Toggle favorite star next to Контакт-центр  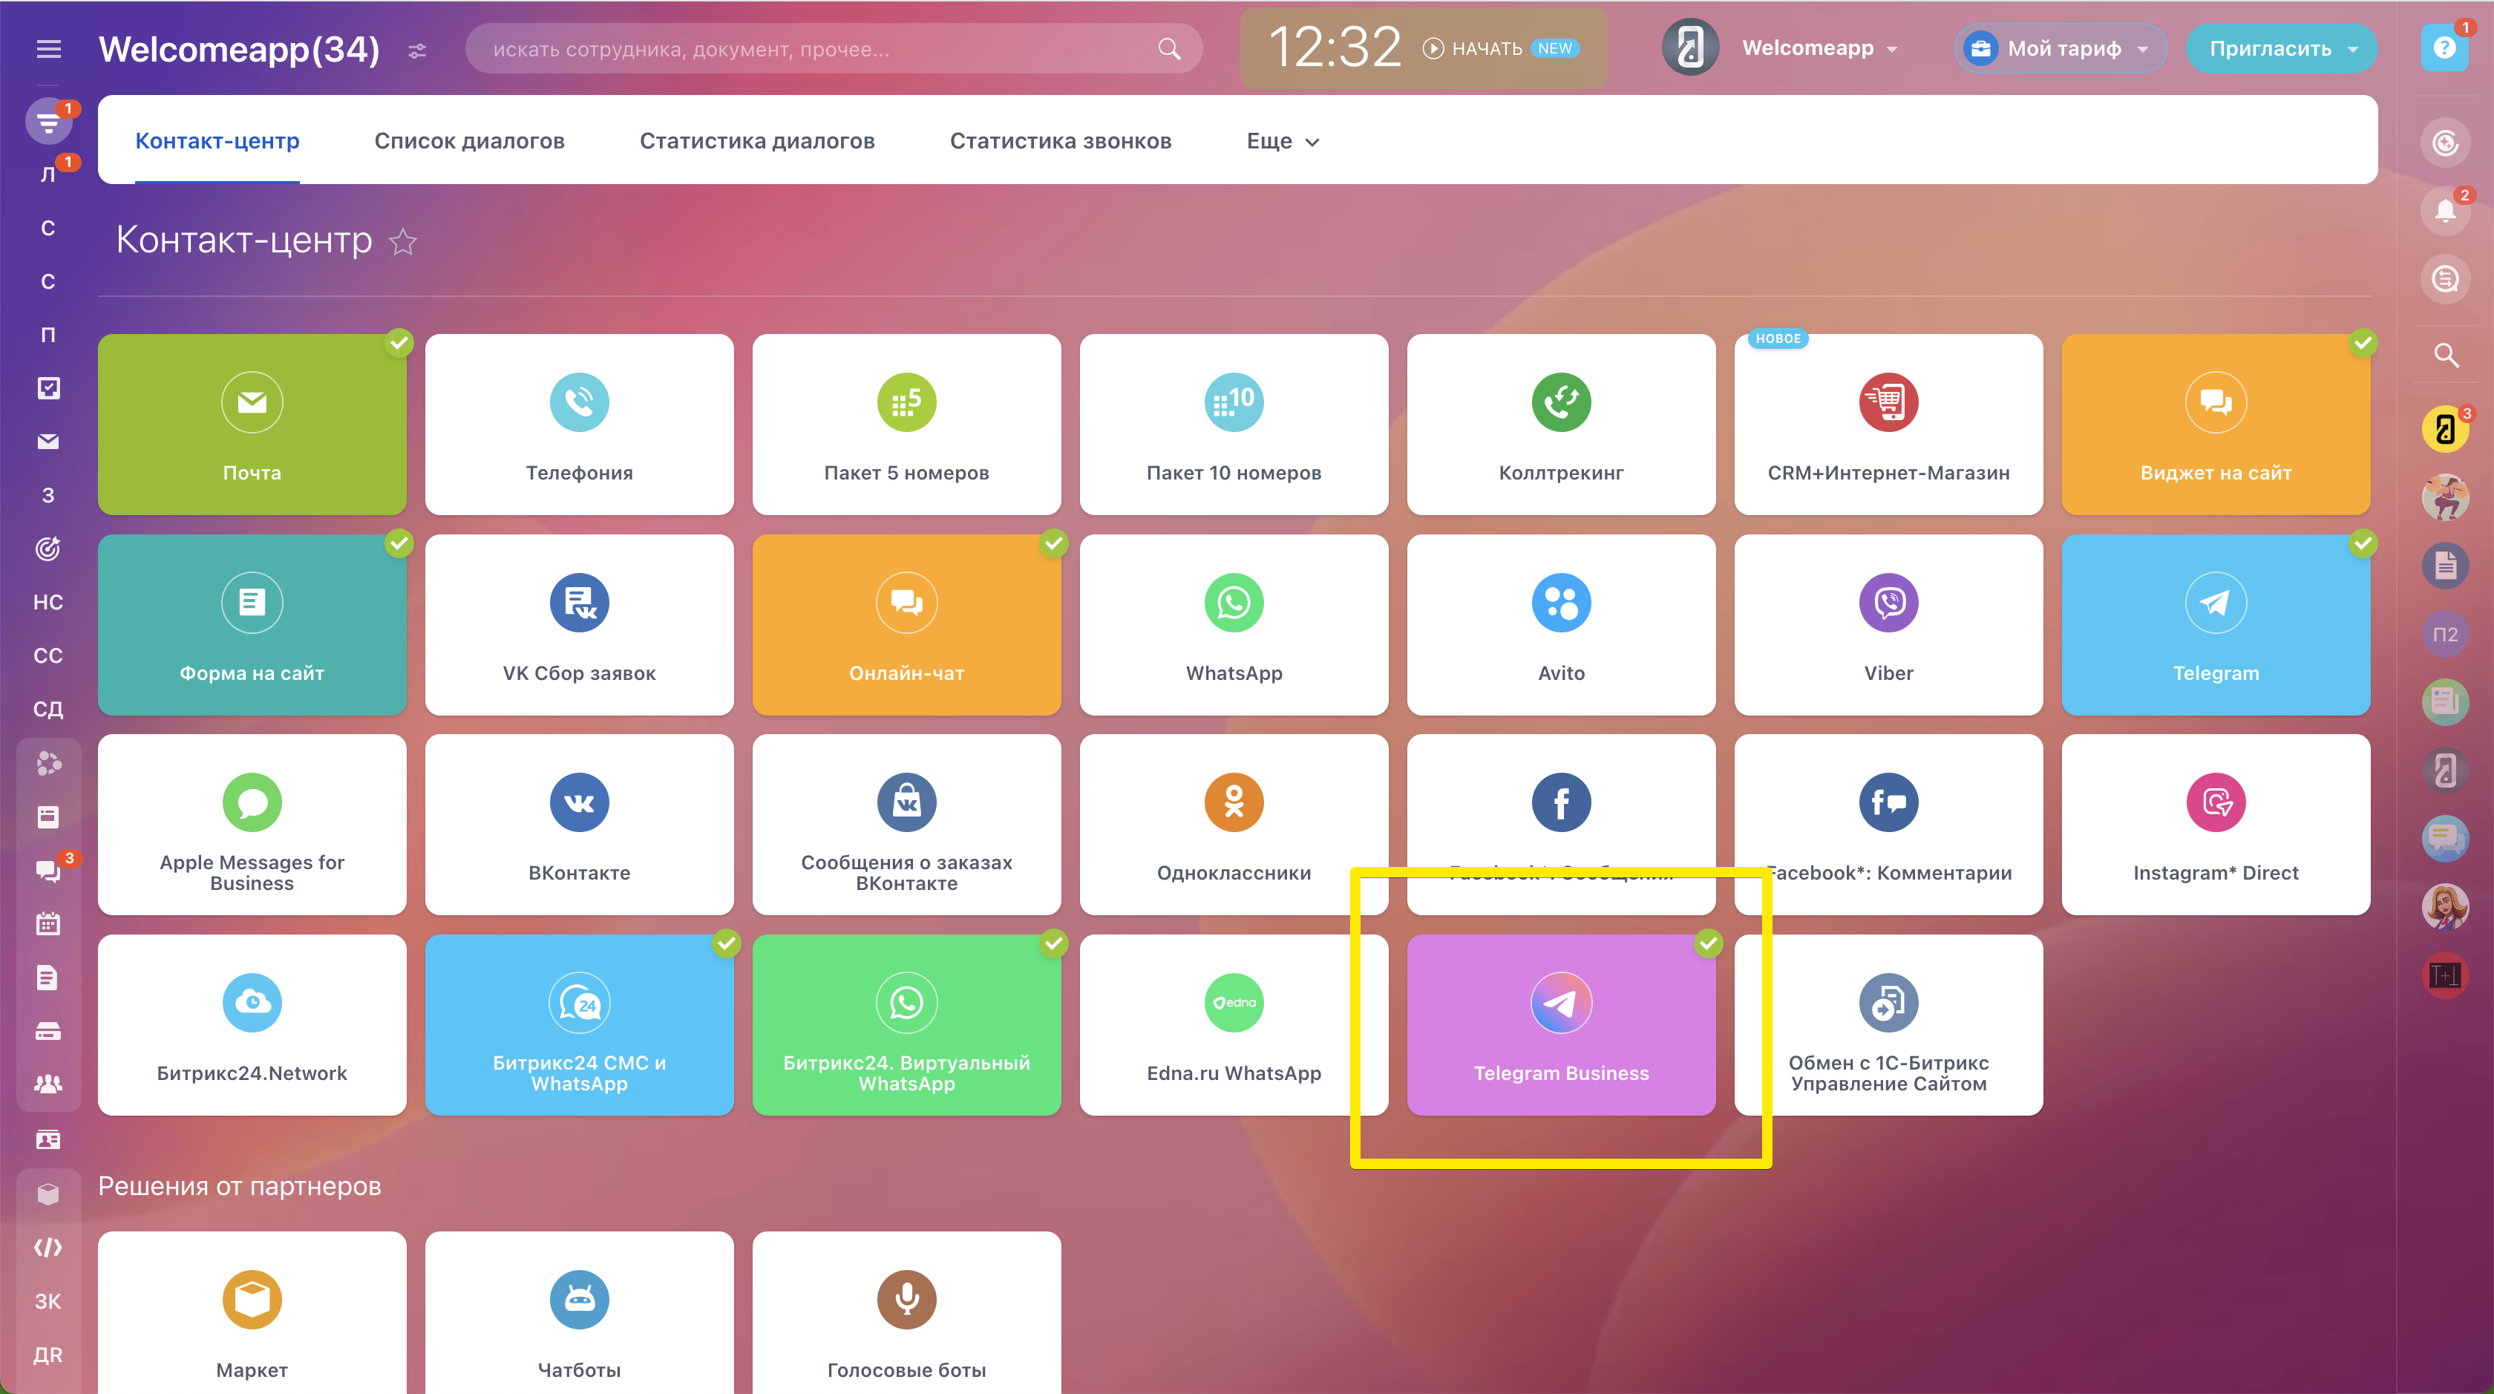tap(403, 241)
